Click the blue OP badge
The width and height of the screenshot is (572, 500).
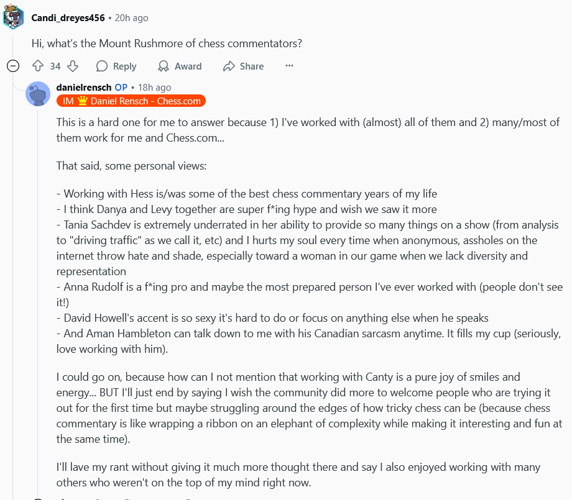(121, 88)
